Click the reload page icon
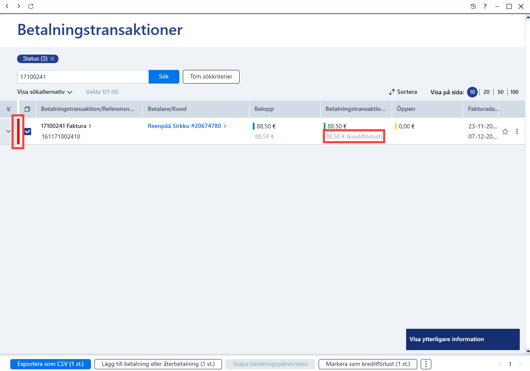This screenshot has width=530, height=371. [x=31, y=6]
